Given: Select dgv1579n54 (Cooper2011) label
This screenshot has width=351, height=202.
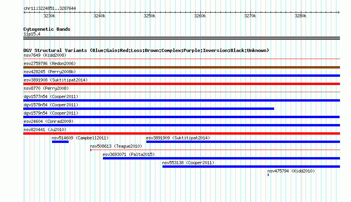Looking at the screenshot, I should [51, 113].
